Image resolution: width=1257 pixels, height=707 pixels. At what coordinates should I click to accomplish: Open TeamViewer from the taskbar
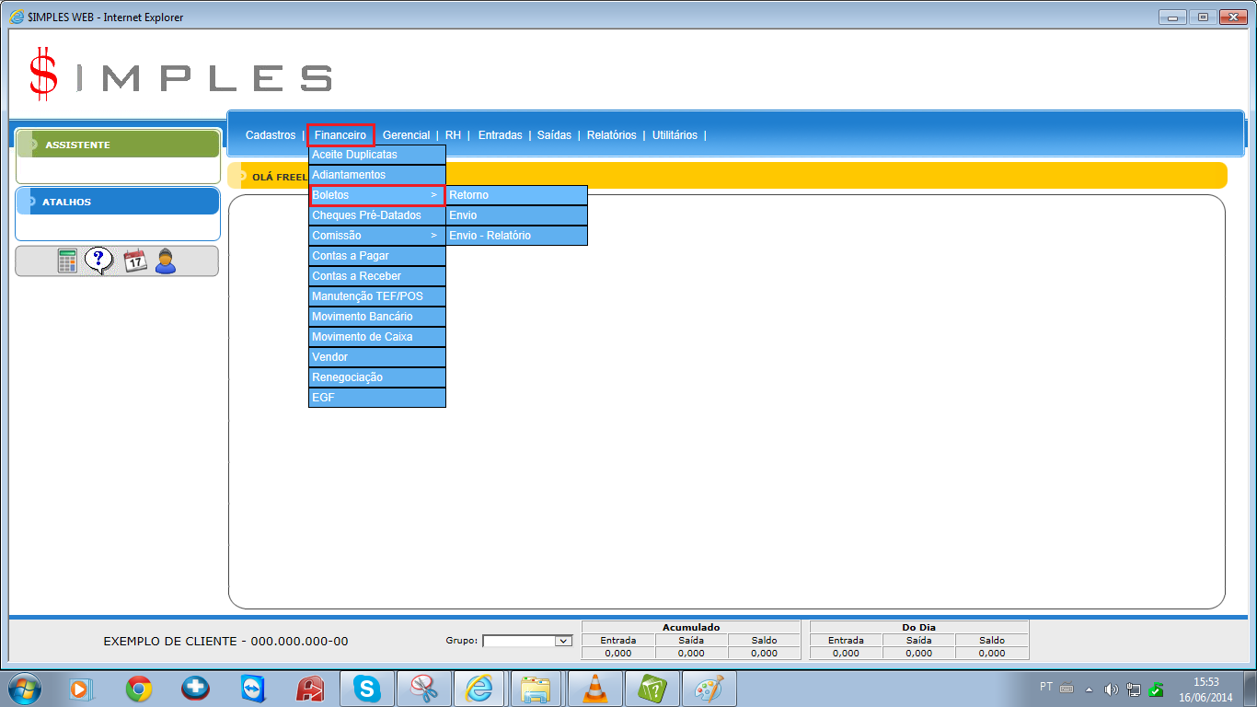point(252,689)
